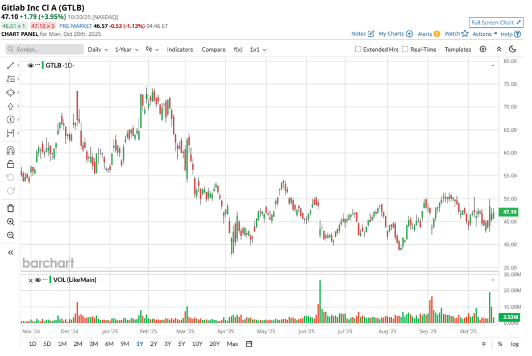Open the chart type candlestick dropdown
Screen dimensions: 532x356
(152, 49)
